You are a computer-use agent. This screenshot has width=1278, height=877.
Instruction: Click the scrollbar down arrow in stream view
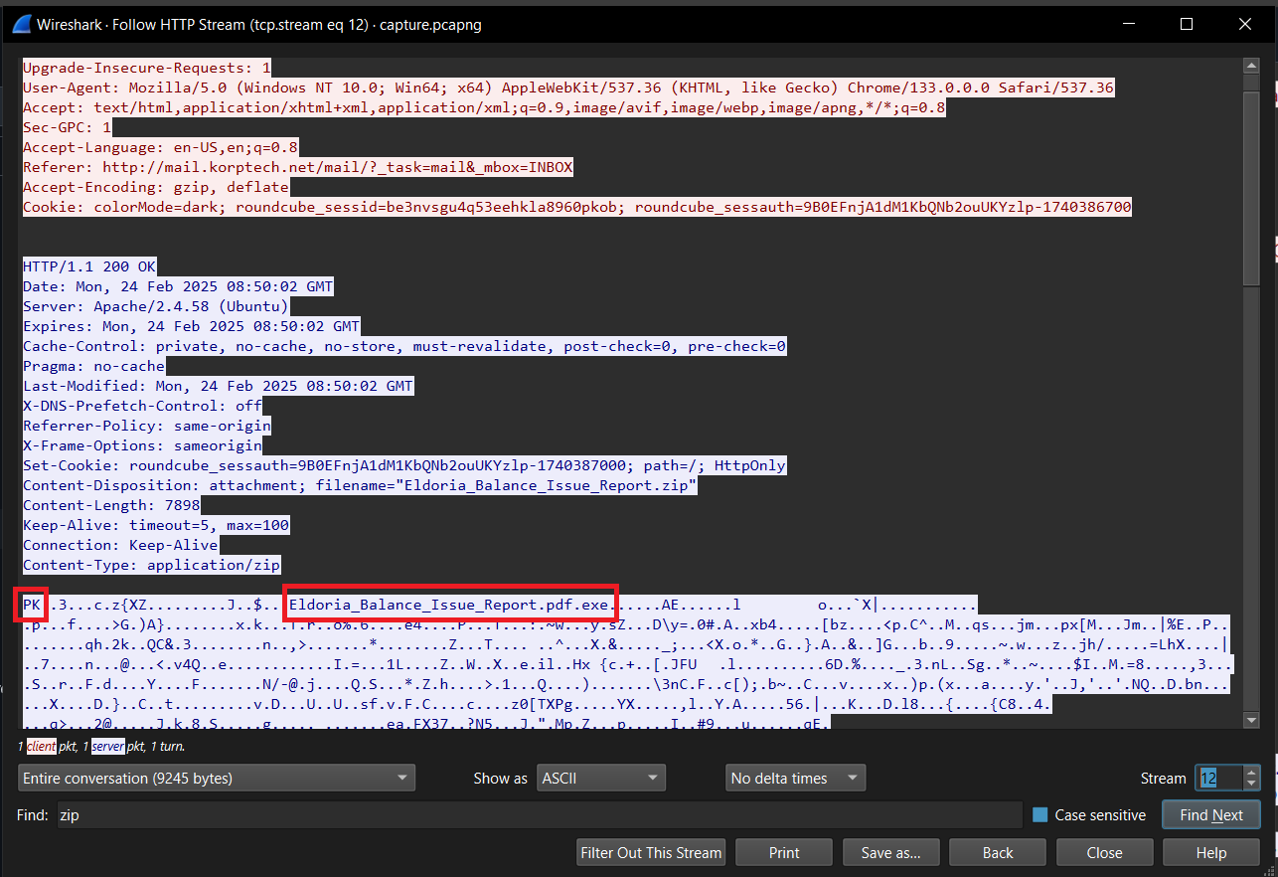pos(1251,720)
